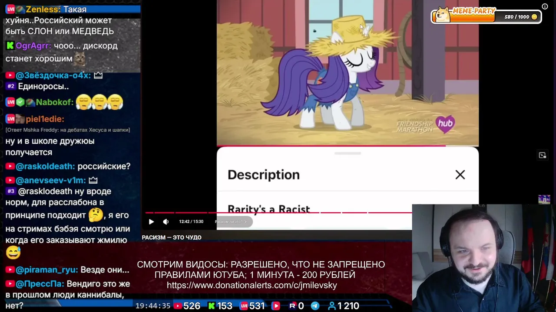
Task: Click the 12:42 / 15:30 timestamp
Action: tap(191, 221)
